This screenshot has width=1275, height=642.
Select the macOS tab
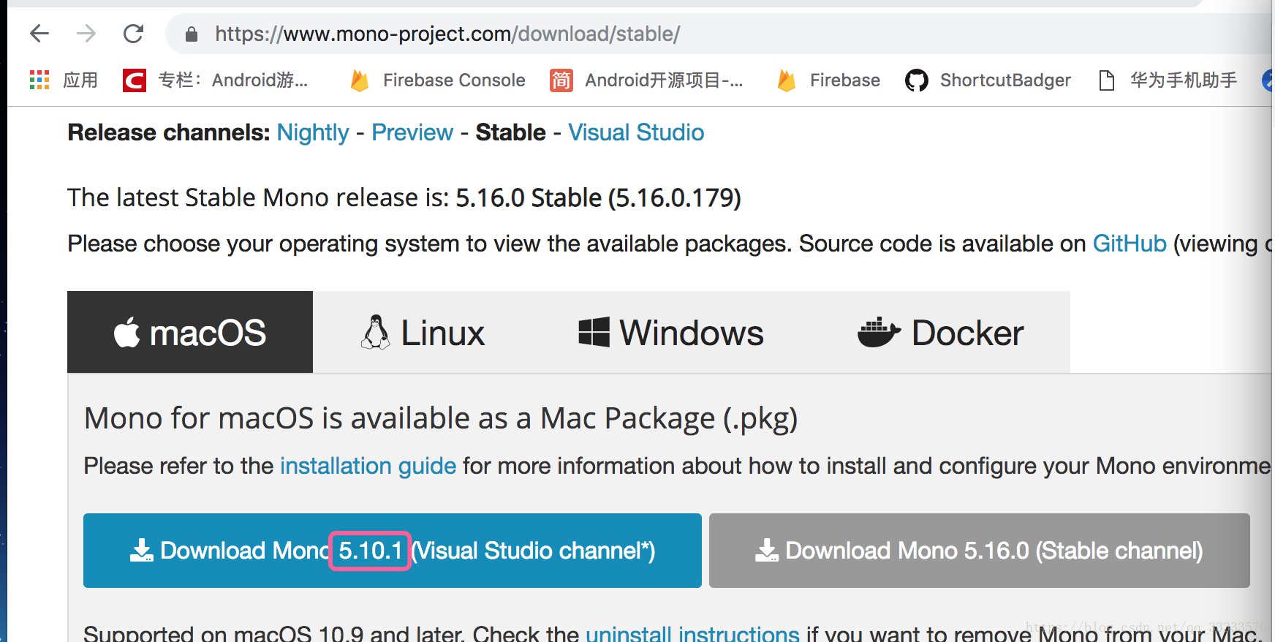(190, 332)
